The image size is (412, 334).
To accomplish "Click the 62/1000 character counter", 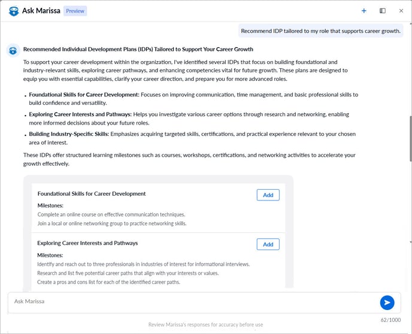I will 390,318.
